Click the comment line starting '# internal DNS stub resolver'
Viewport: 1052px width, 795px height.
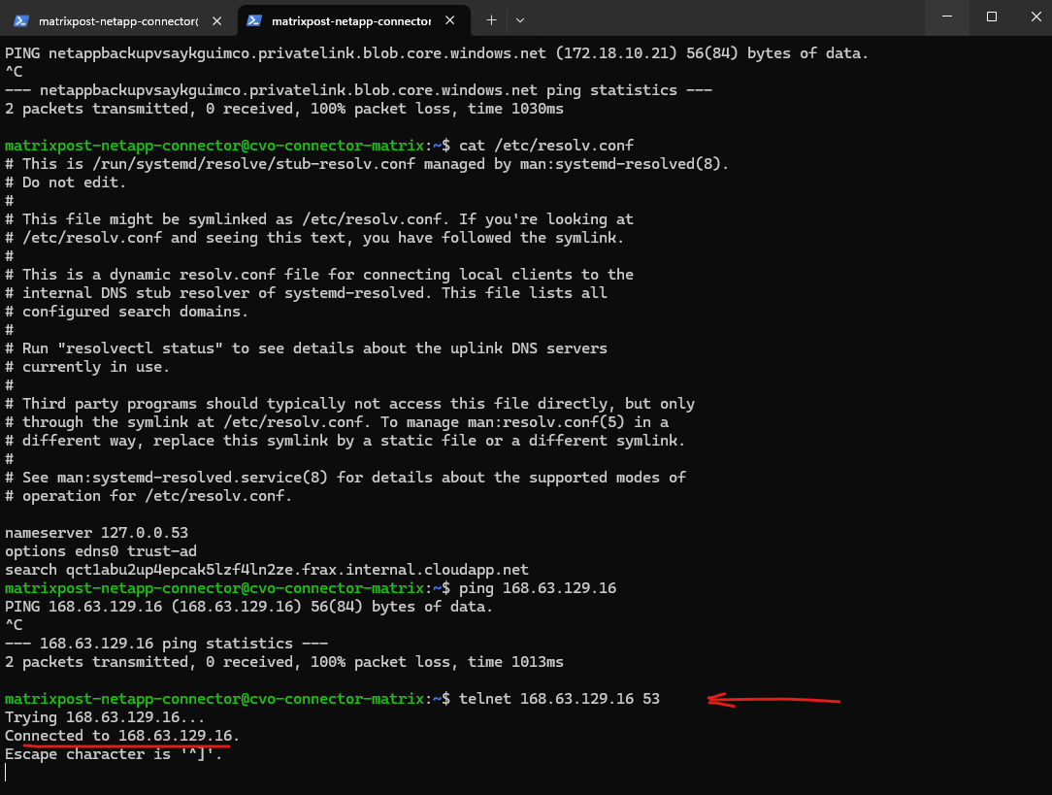(x=306, y=293)
